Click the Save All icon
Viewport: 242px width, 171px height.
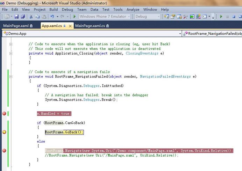(23, 16)
